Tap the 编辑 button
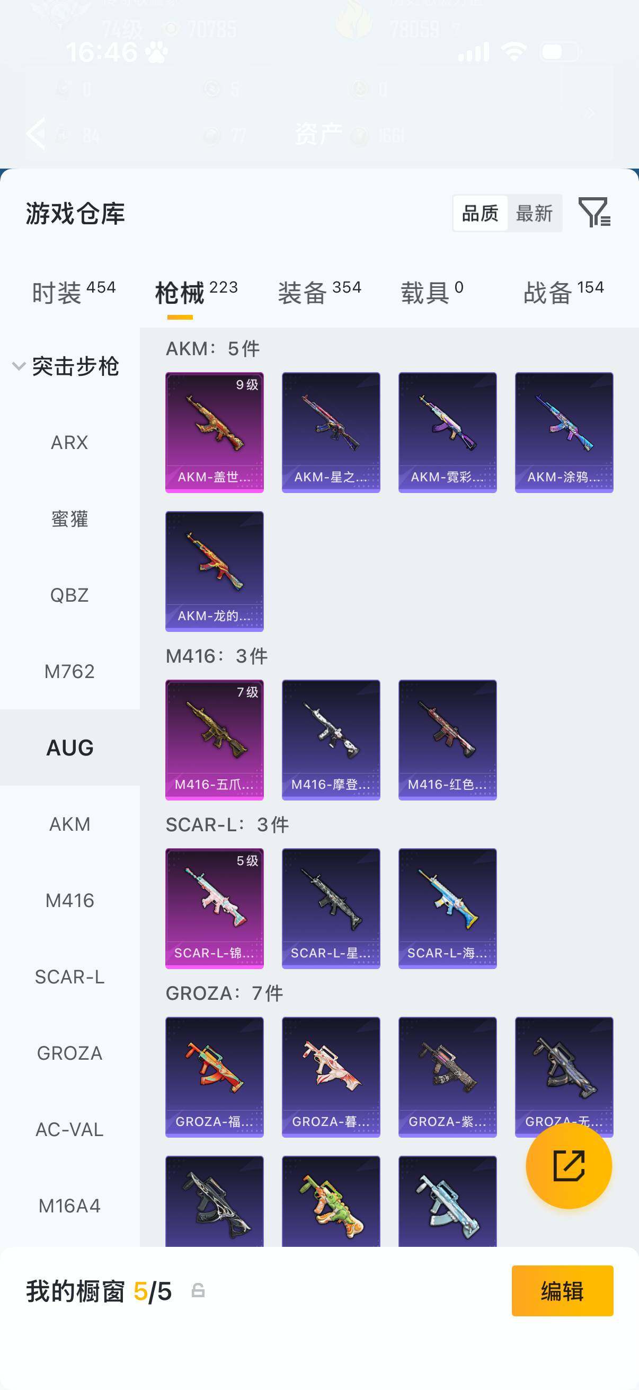Viewport: 639px width, 1390px height. [x=562, y=1291]
